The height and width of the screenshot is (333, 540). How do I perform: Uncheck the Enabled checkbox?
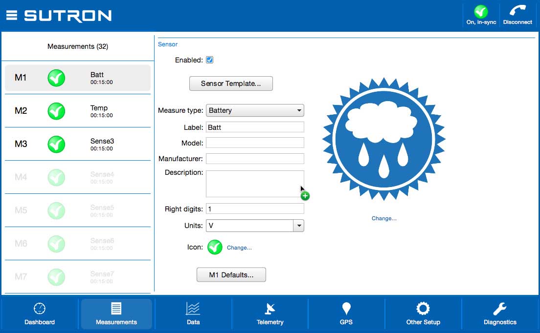click(x=209, y=60)
